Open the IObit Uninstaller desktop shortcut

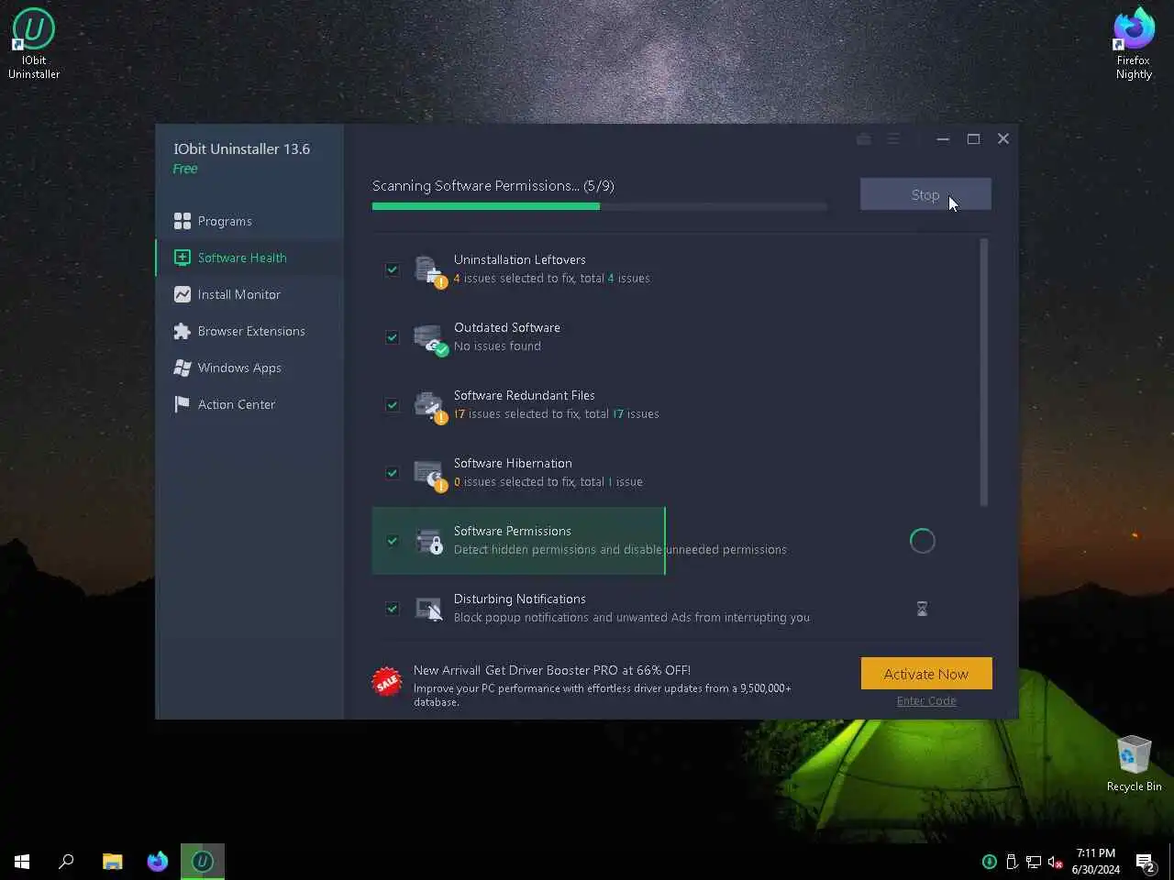point(34,43)
